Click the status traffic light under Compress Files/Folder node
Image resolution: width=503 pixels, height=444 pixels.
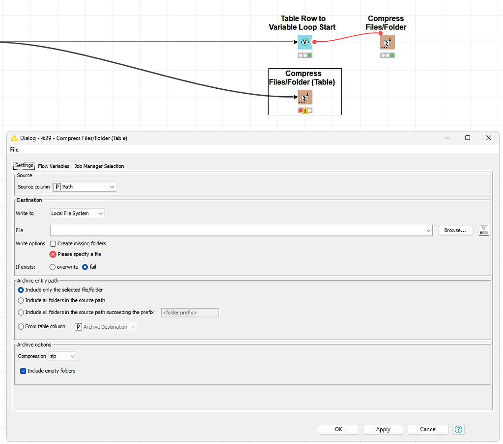point(388,55)
